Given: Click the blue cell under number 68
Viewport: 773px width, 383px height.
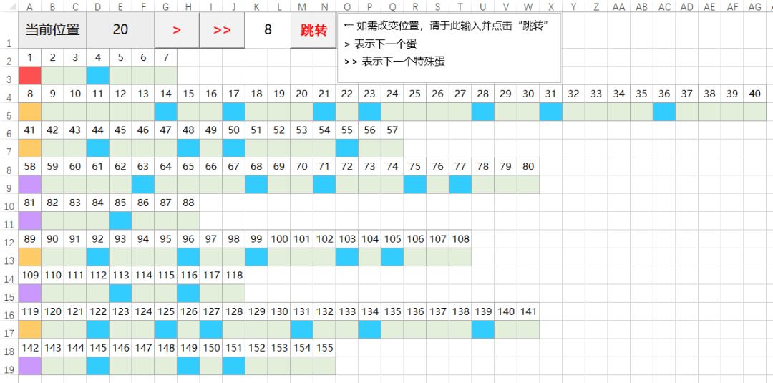Looking at the screenshot, I should pos(256,185).
